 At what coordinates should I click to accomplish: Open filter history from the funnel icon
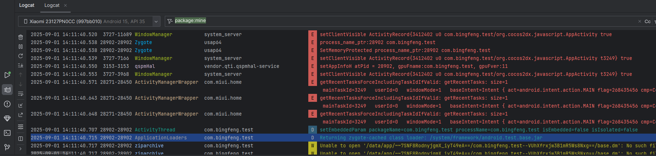click(x=170, y=22)
